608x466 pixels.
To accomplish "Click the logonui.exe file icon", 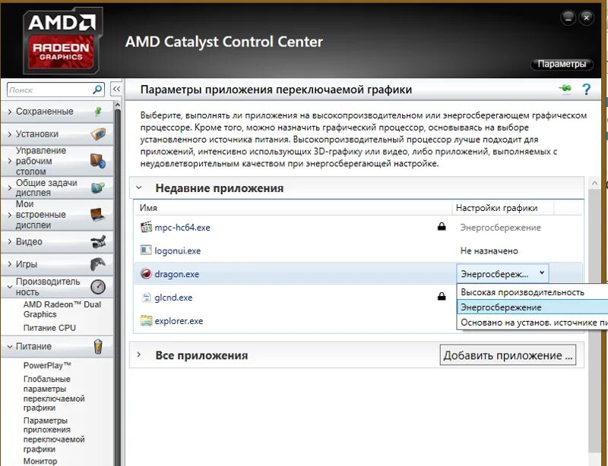I will (x=146, y=250).
